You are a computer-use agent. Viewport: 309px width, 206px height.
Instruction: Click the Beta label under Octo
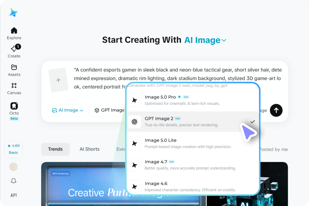coord(14,118)
